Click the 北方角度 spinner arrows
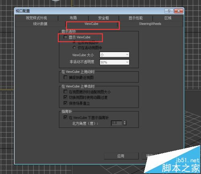This screenshot has width=201, height=174. tap(125, 123)
